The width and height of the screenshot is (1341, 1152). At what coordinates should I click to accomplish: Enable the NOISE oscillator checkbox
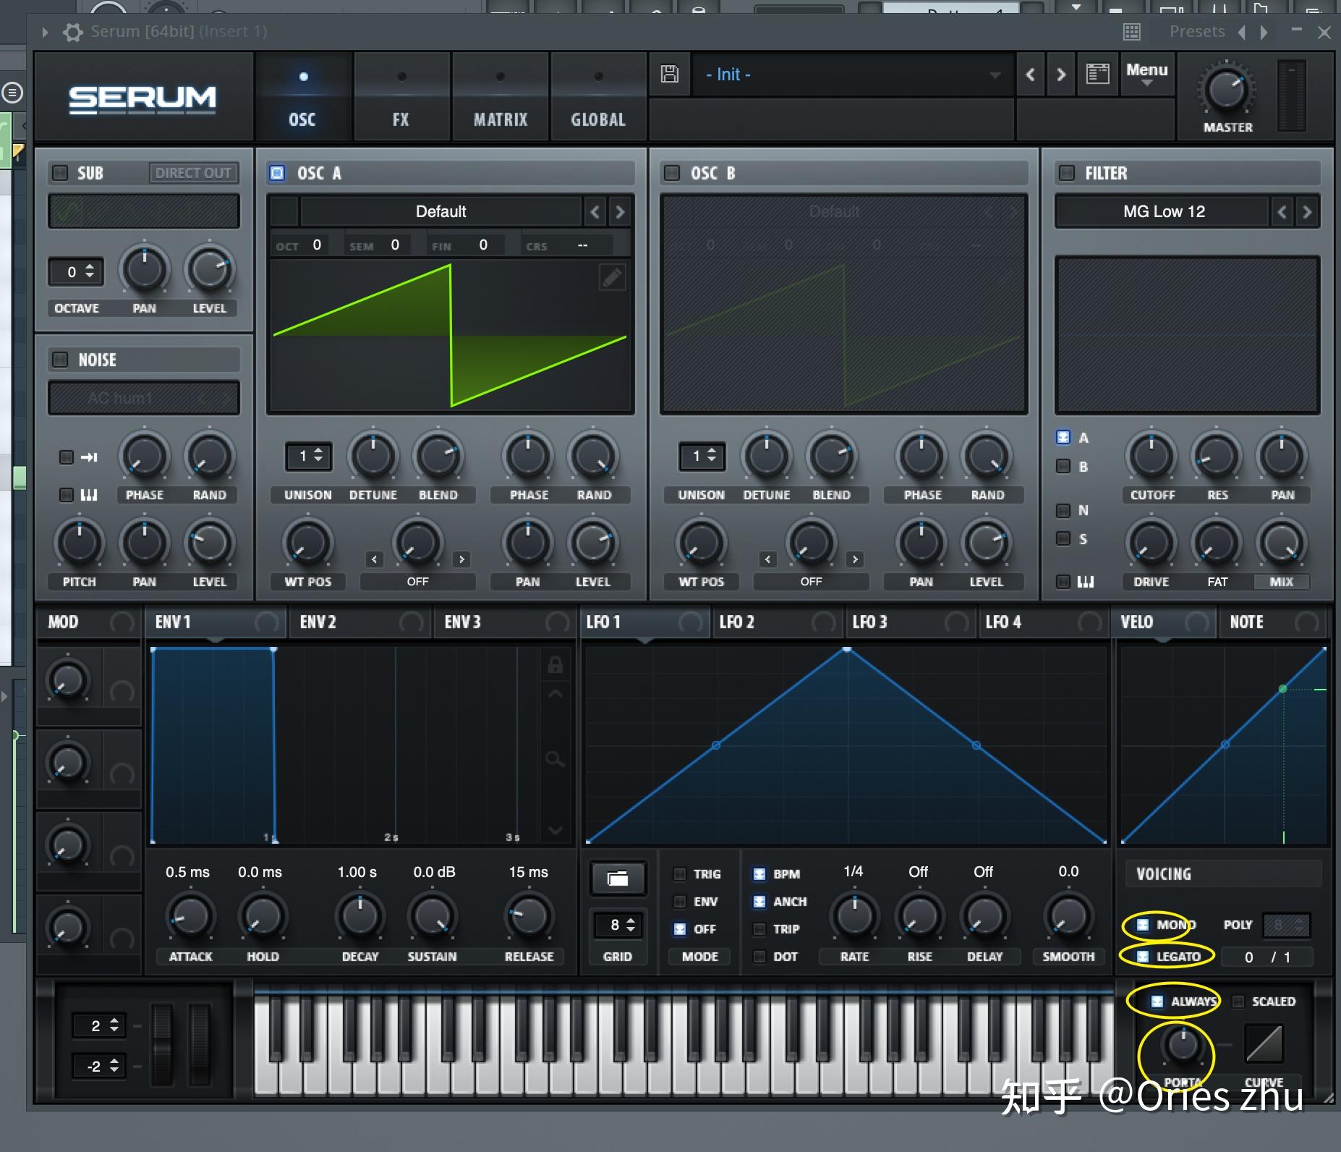(60, 360)
